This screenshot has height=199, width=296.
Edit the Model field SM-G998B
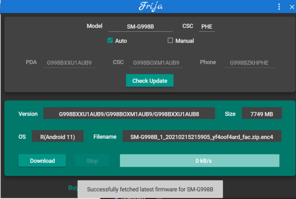(140, 27)
